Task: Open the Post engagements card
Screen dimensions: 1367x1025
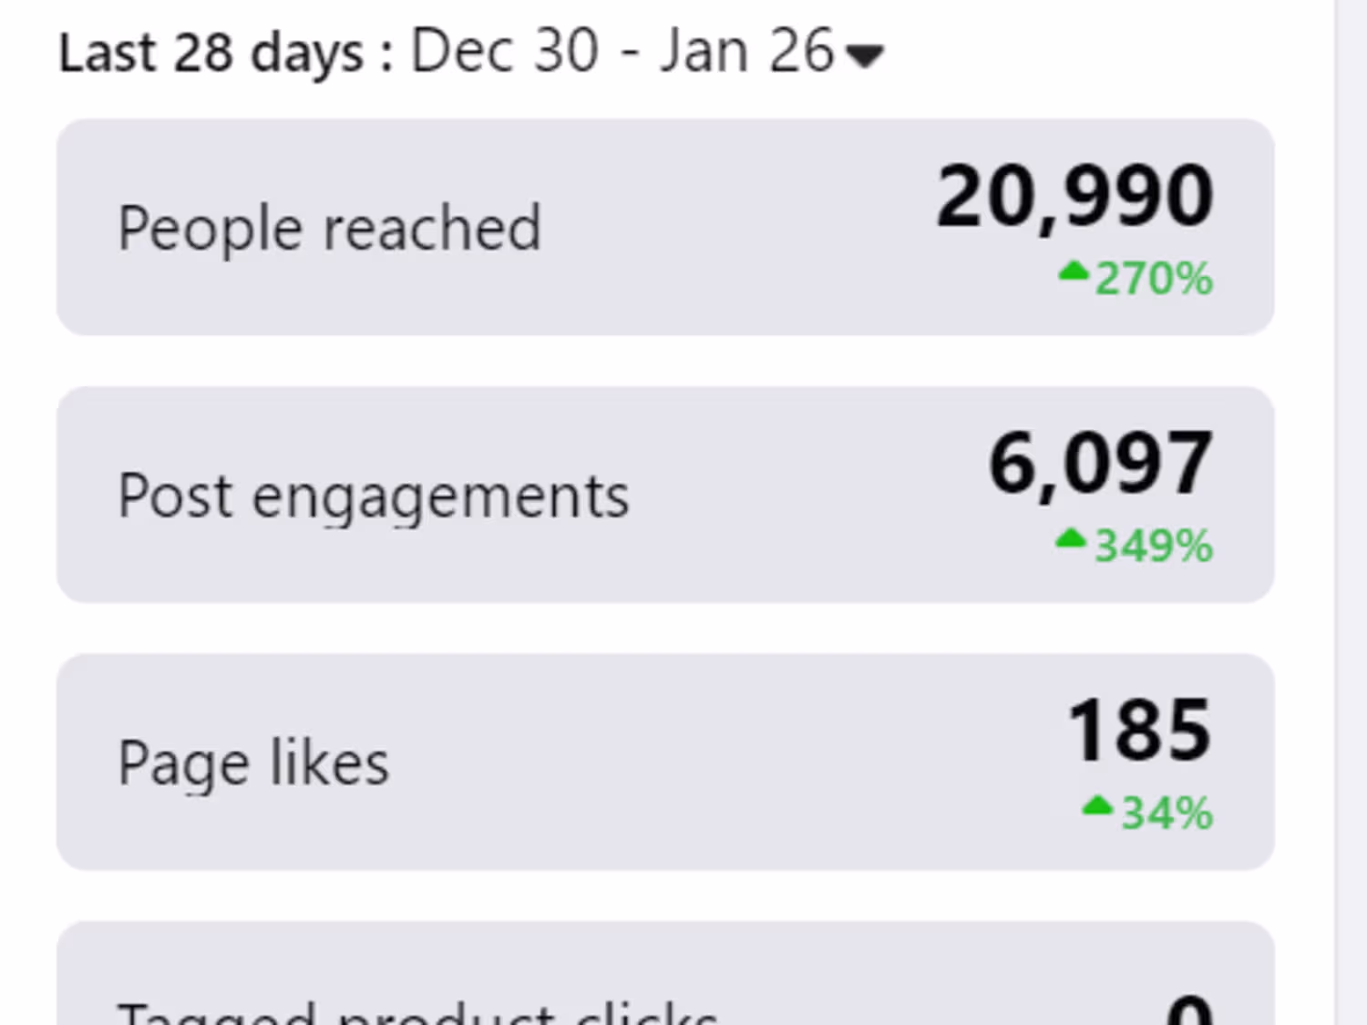Action: click(665, 495)
